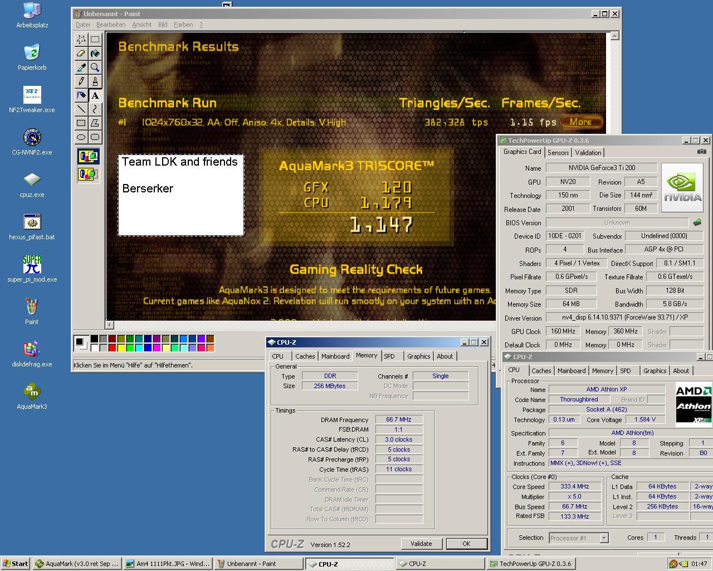The width and height of the screenshot is (713, 571).
Task: Activate the Magnifier tool in Paint
Action: point(95,67)
